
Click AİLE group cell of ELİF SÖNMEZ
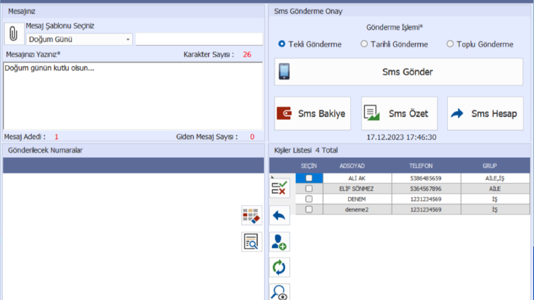(495, 189)
